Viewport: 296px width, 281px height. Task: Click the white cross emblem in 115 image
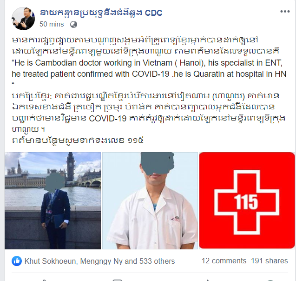click(x=247, y=202)
